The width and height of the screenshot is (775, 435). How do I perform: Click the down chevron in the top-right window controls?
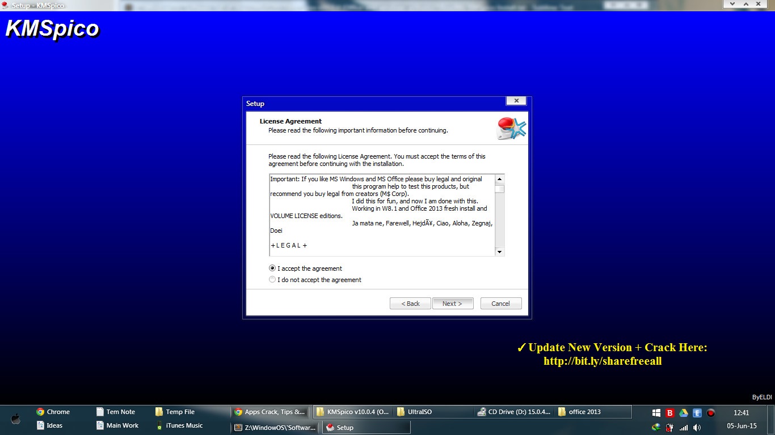[732, 4]
